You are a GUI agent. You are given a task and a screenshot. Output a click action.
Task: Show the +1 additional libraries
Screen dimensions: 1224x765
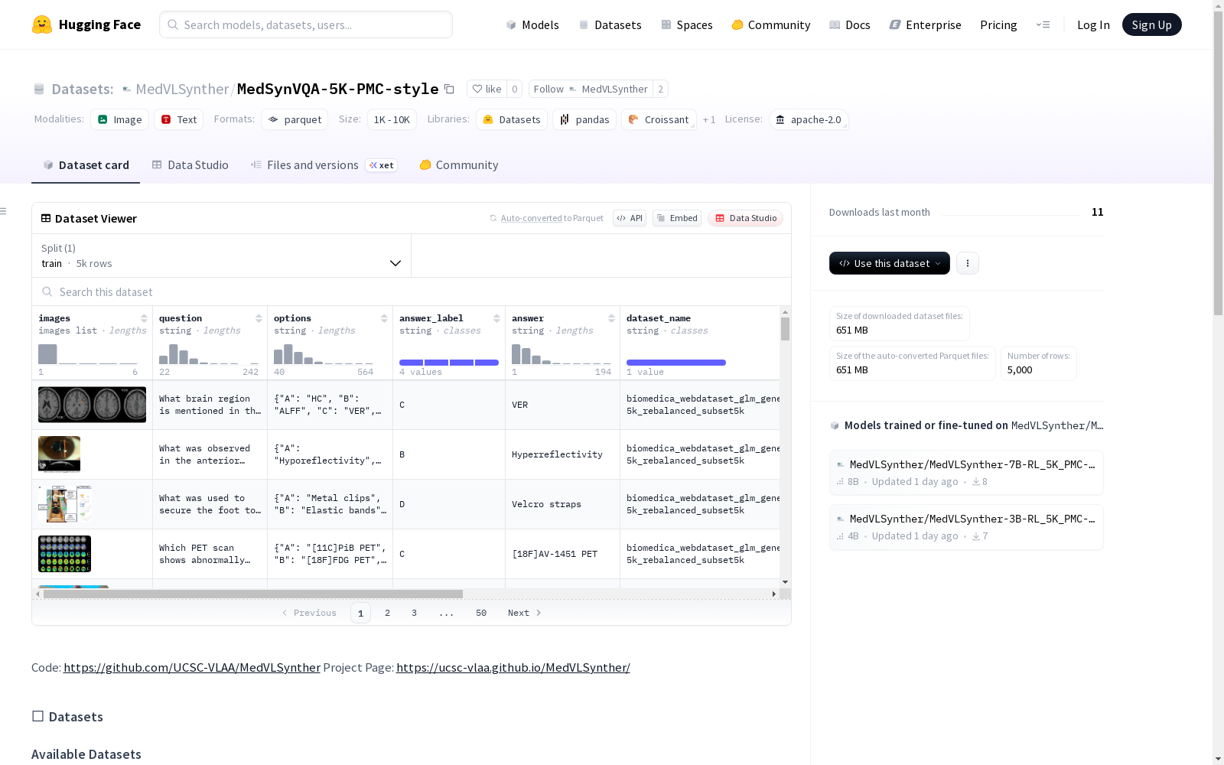click(709, 119)
